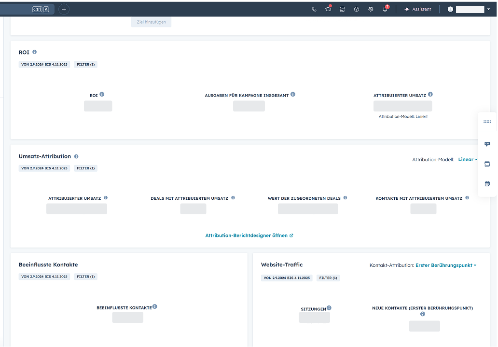Image resolution: width=498 pixels, height=347 pixels.
Task: Open the Marketplace storefront icon
Action: pos(342,9)
